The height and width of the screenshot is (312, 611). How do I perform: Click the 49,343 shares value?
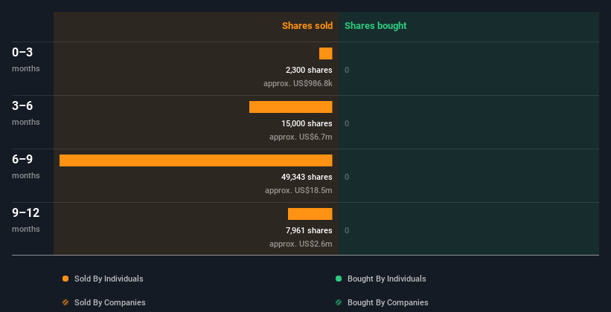point(307,177)
